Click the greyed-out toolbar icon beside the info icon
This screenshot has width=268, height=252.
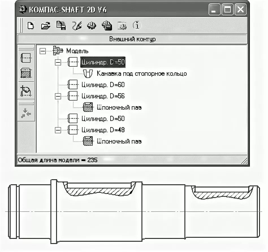tap(122, 26)
